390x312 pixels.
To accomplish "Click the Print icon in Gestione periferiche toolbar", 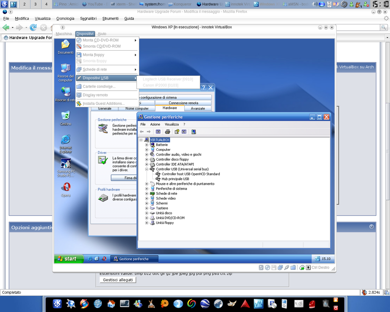I will [x=167, y=131].
